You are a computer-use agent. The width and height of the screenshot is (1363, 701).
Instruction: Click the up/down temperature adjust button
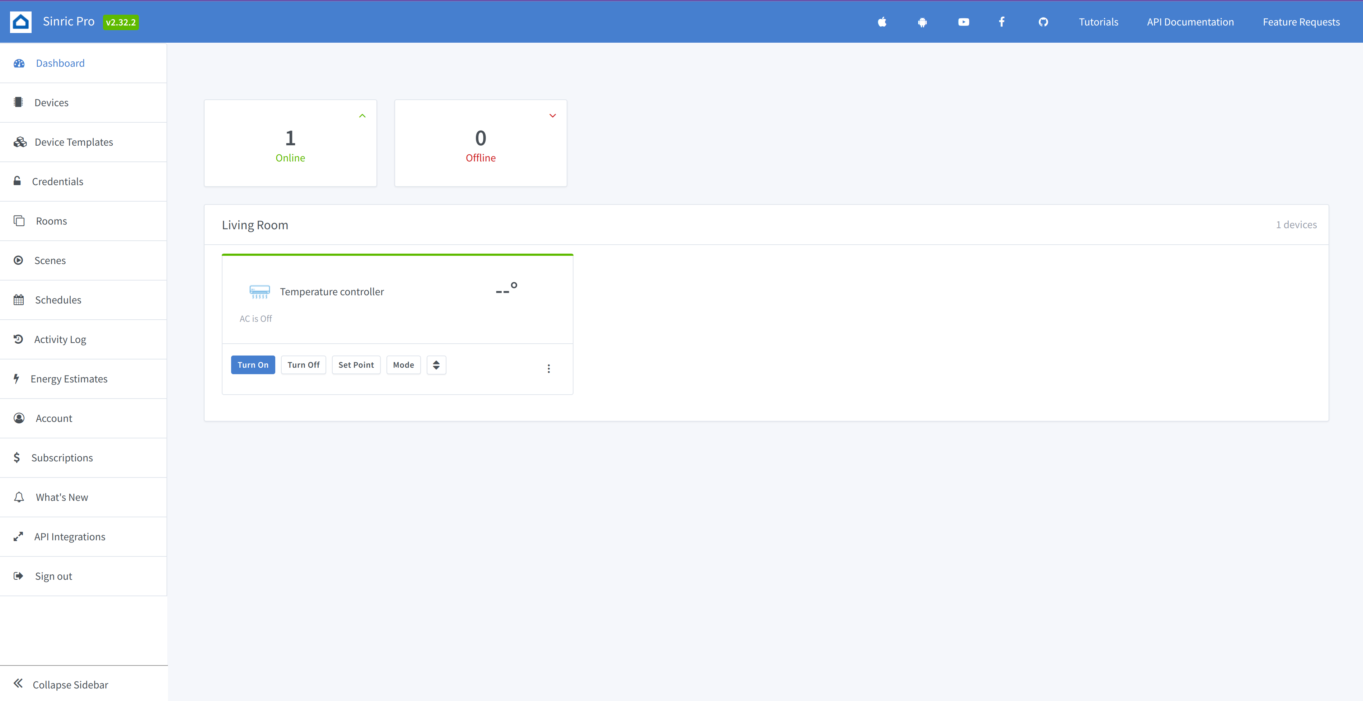click(436, 365)
